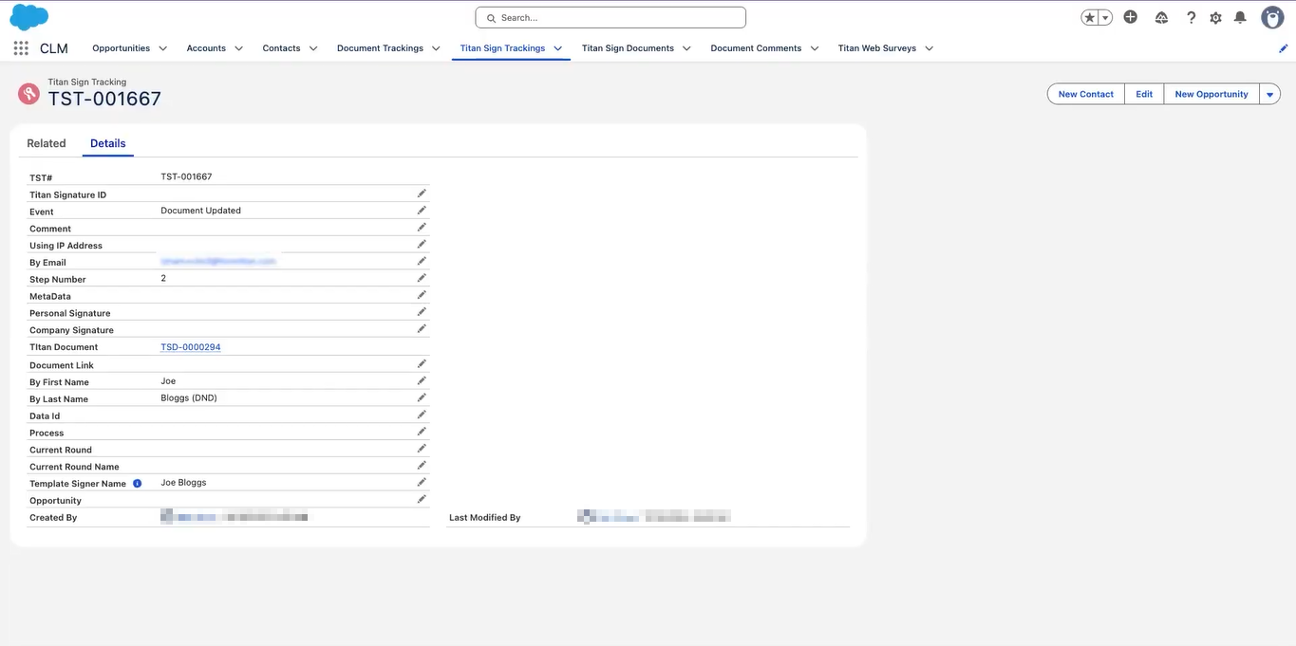Viewport: 1296px width, 646px height.
Task: Open the TSD-0000294 Titan Document link
Action: (190, 346)
